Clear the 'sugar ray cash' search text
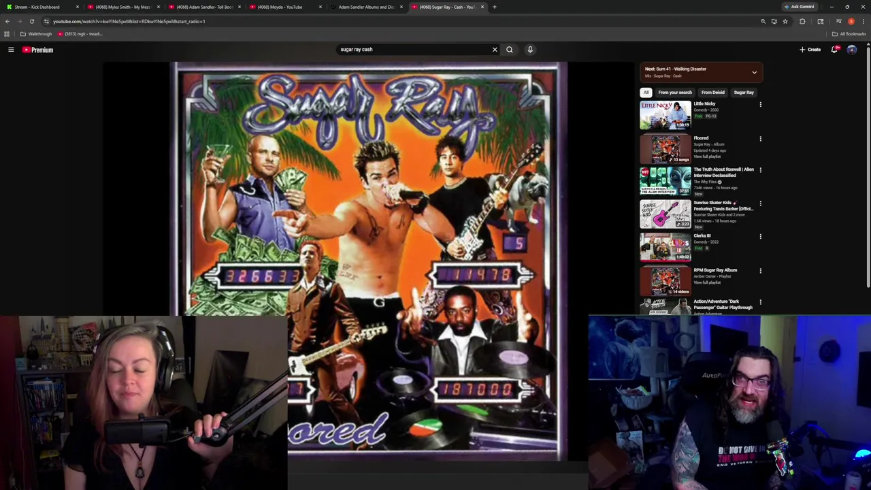The width and height of the screenshot is (871, 490). 495,50
